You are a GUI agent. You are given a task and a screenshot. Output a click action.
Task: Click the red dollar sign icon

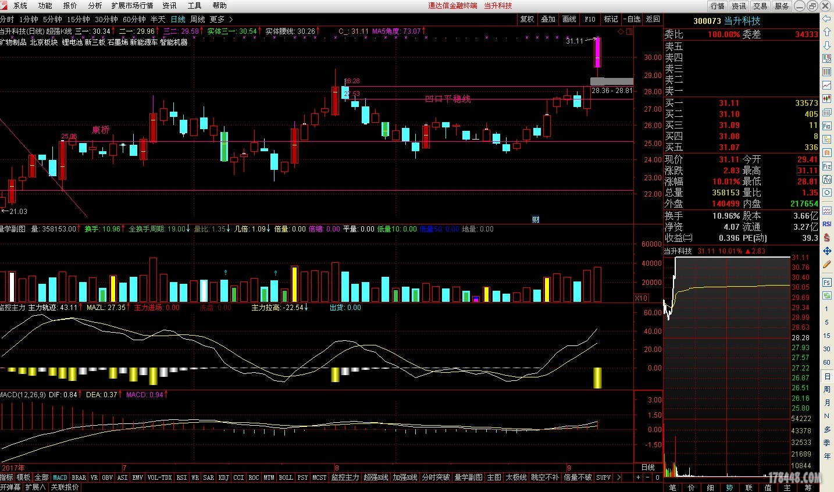826,237
